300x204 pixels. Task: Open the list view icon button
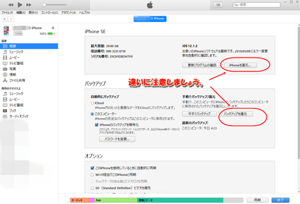(218, 5)
